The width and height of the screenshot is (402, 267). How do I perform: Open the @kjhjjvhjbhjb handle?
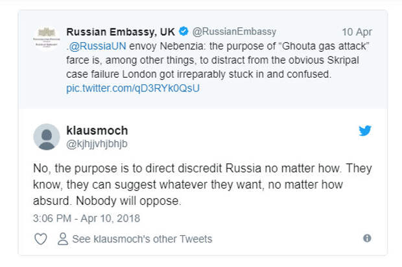tap(97, 144)
